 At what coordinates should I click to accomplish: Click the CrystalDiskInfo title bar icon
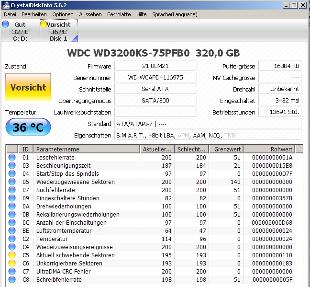(x=6, y=5)
